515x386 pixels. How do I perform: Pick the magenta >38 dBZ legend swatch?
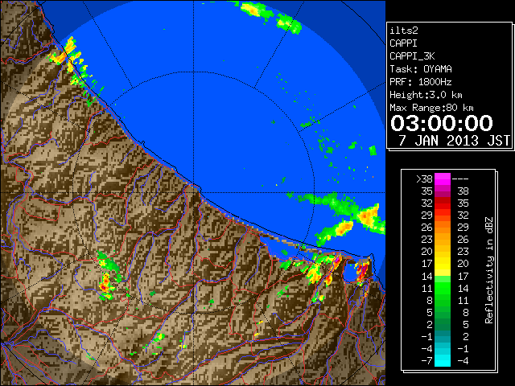tap(443, 179)
